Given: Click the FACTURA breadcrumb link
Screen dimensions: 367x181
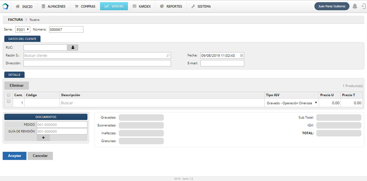Looking at the screenshot, I should click(x=15, y=19).
